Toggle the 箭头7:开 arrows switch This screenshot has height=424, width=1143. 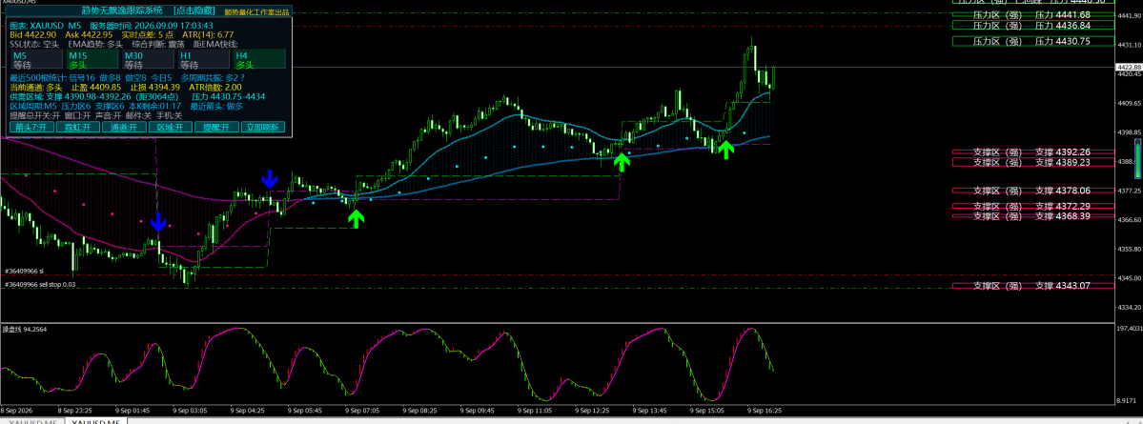pos(31,127)
